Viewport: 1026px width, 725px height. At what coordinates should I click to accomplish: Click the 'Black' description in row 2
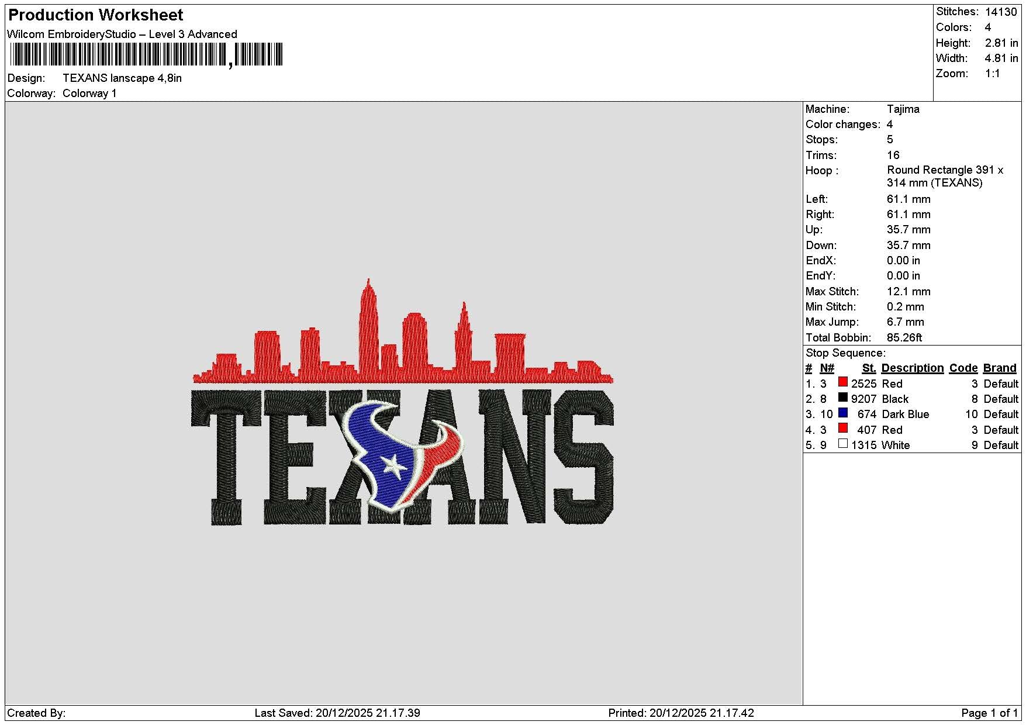point(895,399)
